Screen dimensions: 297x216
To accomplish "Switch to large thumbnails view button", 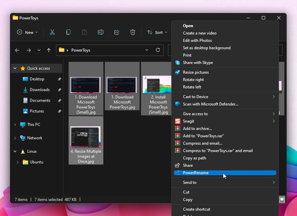I will click(x=282, y=199).
